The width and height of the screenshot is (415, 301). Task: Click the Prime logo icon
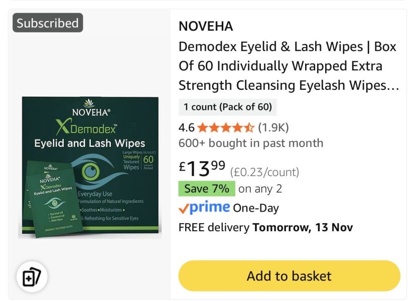[x=204, y=208]
